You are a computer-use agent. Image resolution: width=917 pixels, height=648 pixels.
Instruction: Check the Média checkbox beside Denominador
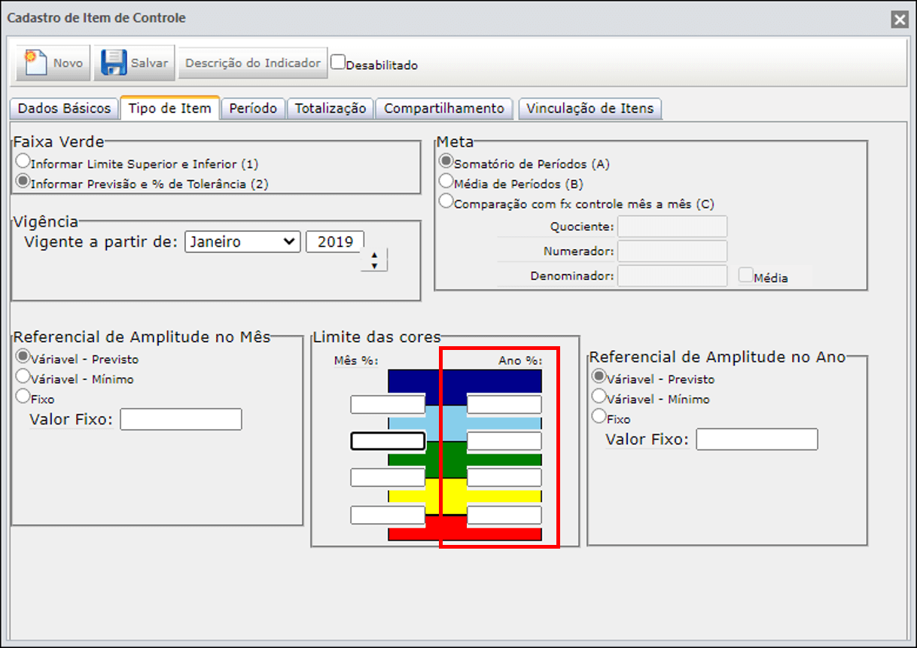point(745,275)
